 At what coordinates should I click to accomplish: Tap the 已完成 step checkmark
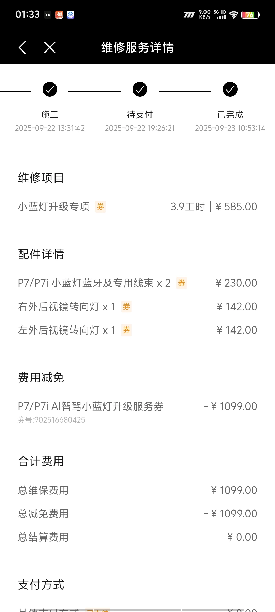tap(230, 90)
